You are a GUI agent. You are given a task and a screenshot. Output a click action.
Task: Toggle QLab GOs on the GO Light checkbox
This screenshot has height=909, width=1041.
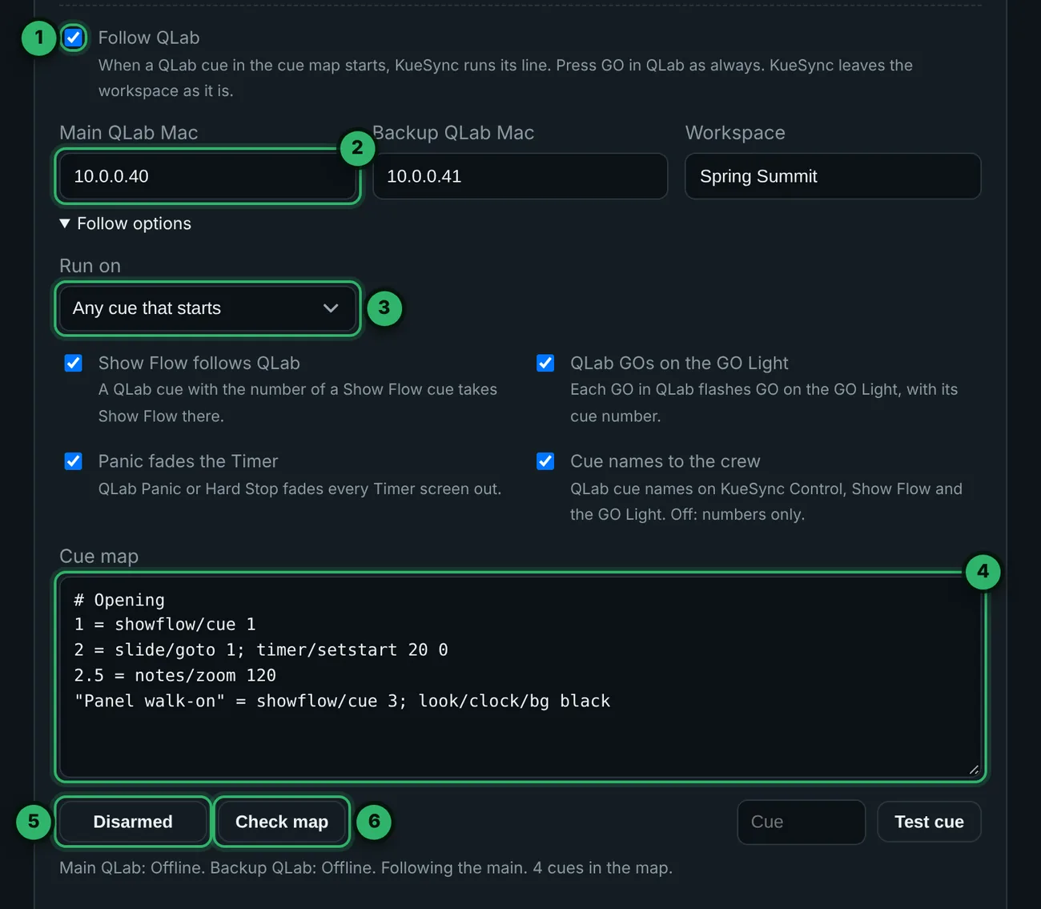[x=545, y=363]
